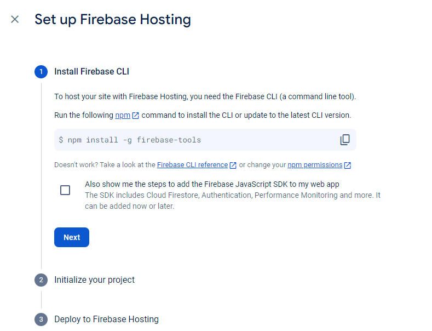Image resolution: width=432 pixels, height=331 pixels.
Task: Select step 1 circle icon
Action: pos(41,72)
